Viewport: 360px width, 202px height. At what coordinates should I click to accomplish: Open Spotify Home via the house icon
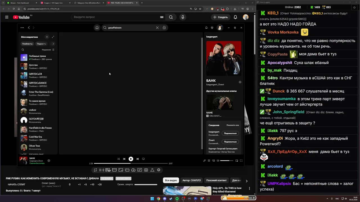pos(97,28)
